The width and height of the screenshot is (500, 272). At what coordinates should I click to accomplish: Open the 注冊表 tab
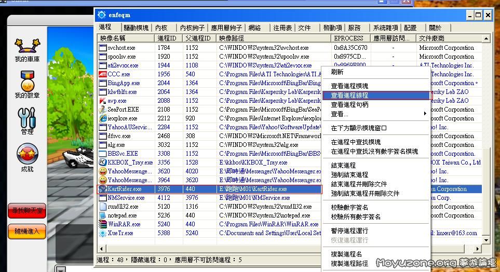[x=282, y=28]
